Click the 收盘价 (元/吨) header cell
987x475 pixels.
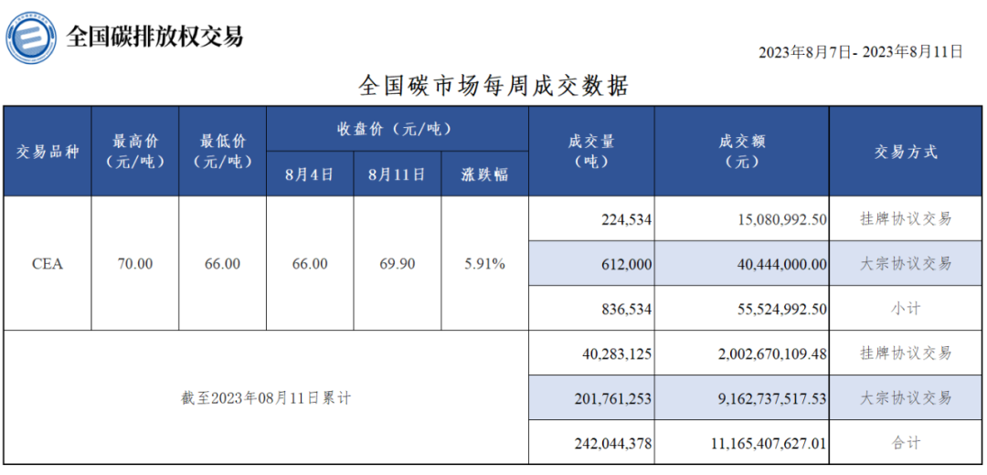[397, 129]
